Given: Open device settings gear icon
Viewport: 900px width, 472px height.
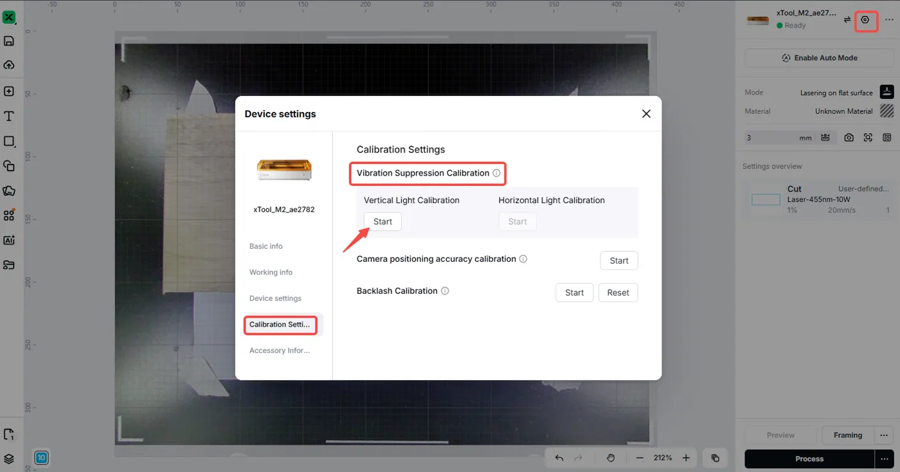Looking at the screenshot, I should point(865,20).
